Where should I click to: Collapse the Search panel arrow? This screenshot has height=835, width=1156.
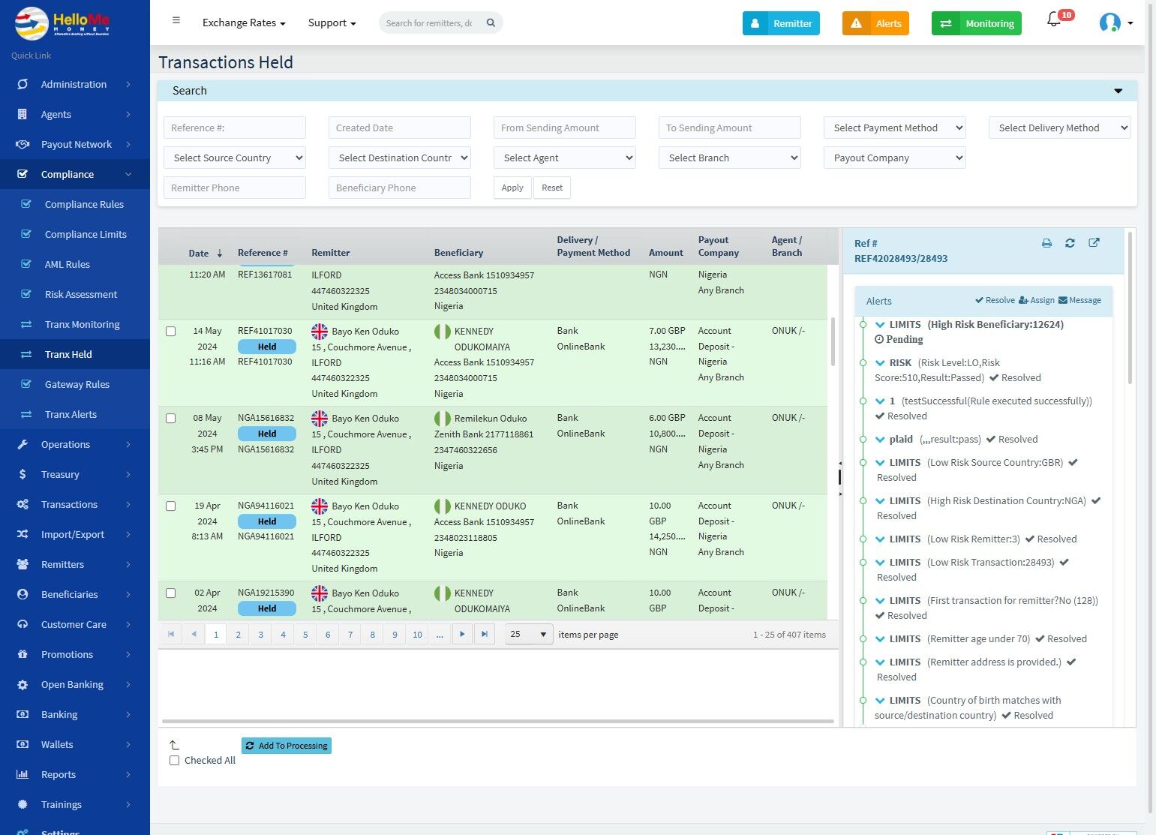tap(1118, 91)
